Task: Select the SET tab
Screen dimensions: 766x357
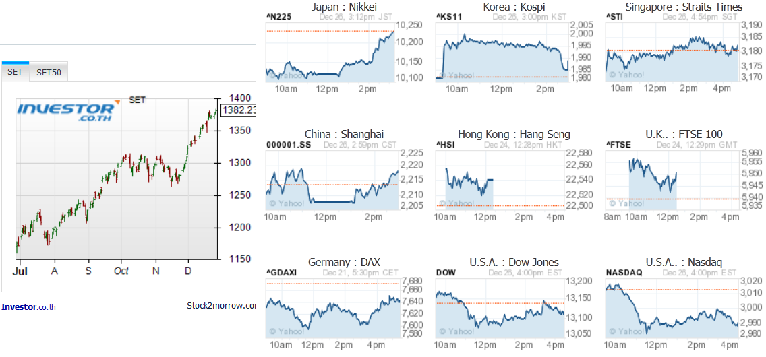Action: tap(15, 72)
